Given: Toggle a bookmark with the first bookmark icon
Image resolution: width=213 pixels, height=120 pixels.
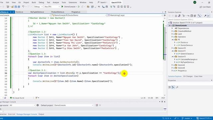Looking at the screenshot, I should point(118,7).
